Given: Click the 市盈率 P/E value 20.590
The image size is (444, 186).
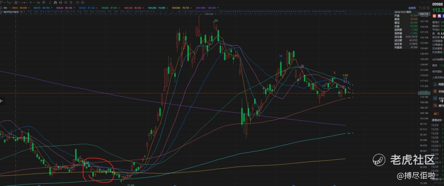Looking at the screenshot, I should pos(414,47).
